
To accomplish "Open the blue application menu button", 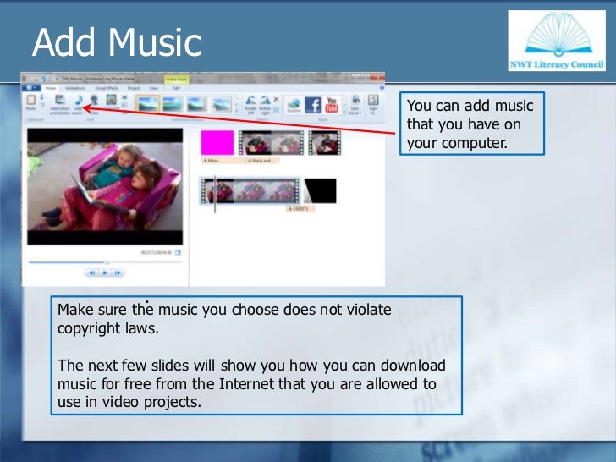I will 30,88.
